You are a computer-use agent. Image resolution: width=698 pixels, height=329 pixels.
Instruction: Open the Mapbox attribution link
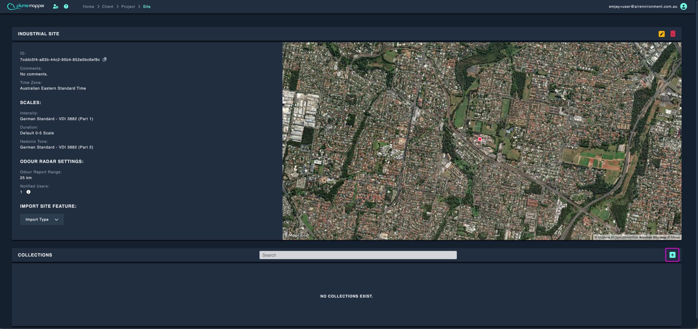[x=602, y=237]
